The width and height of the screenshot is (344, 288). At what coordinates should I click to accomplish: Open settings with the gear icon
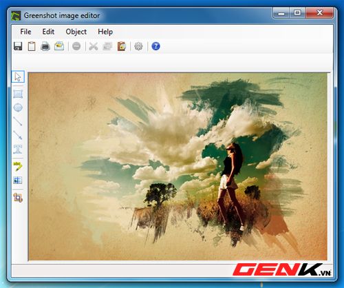[138, 46]
